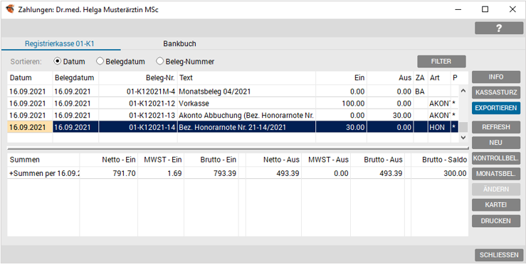Click the Summen column header
Viewport: 526px width, 264px height.
43,160
